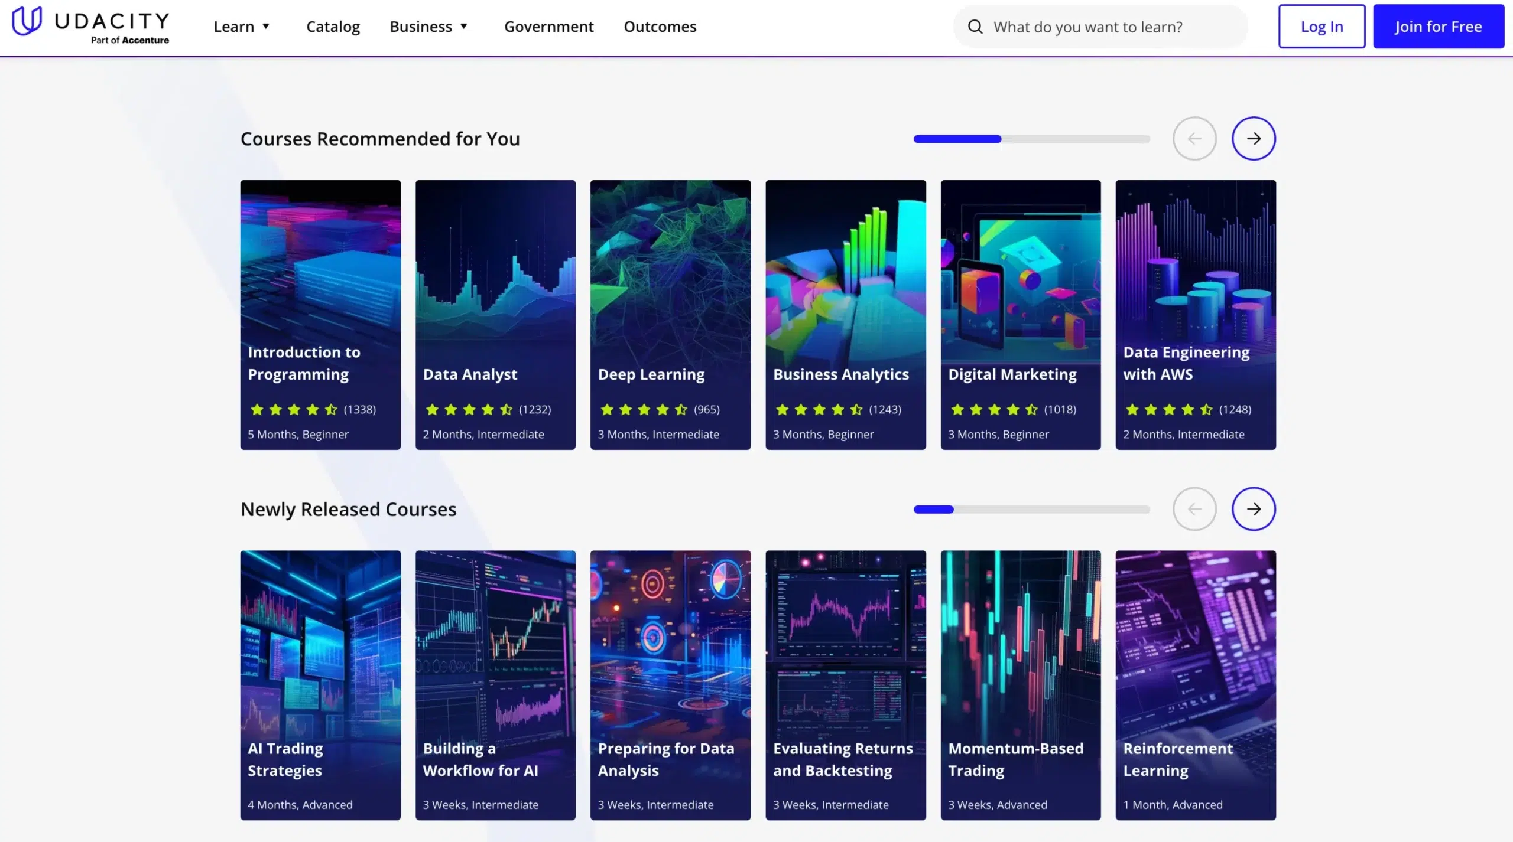Image resolution: width=1513 pixels, height=842 pixels.
Task: Click 'Newly Released Courses' heading
Action: click(348, 509)
